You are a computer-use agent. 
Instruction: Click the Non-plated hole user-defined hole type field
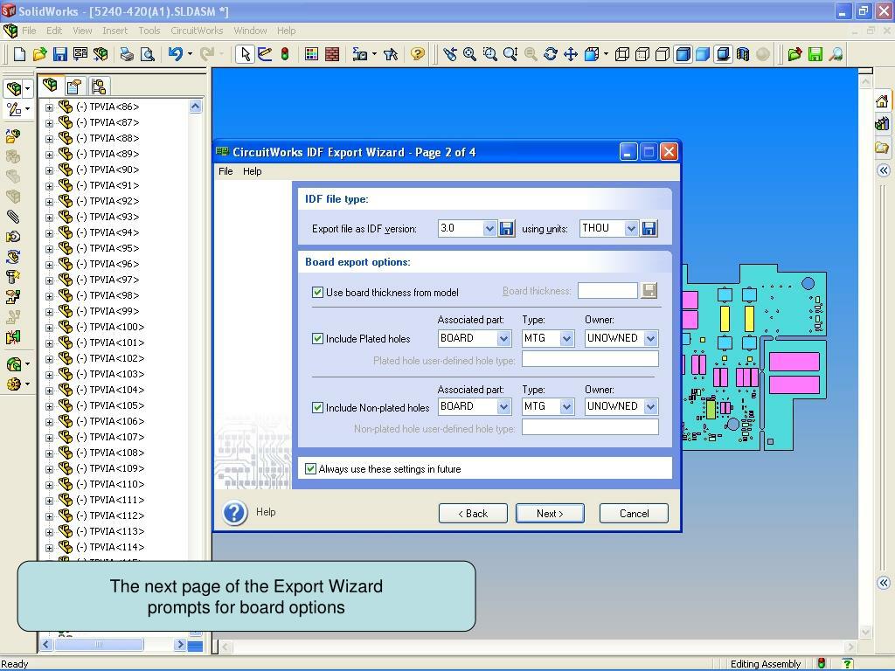pyautogui.click(x=590, y=427)
